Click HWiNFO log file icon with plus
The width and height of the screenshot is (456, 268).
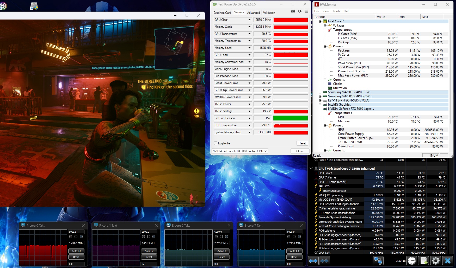tap(424, 261)
